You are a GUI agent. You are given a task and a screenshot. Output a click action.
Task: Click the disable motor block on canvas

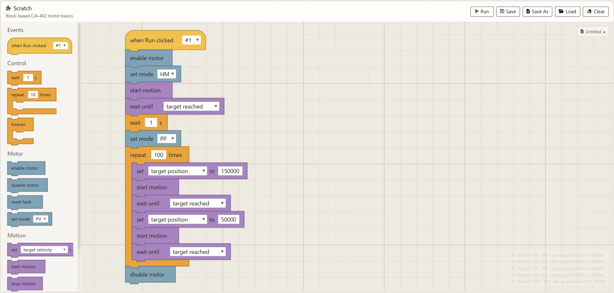[x=150, y=275]
